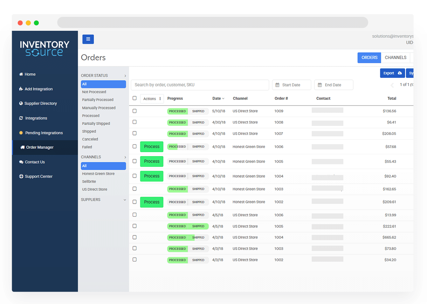Click the Add Integration puzzle icon
427x304 pixels.
pyautogui.click(x=21, y=89)
